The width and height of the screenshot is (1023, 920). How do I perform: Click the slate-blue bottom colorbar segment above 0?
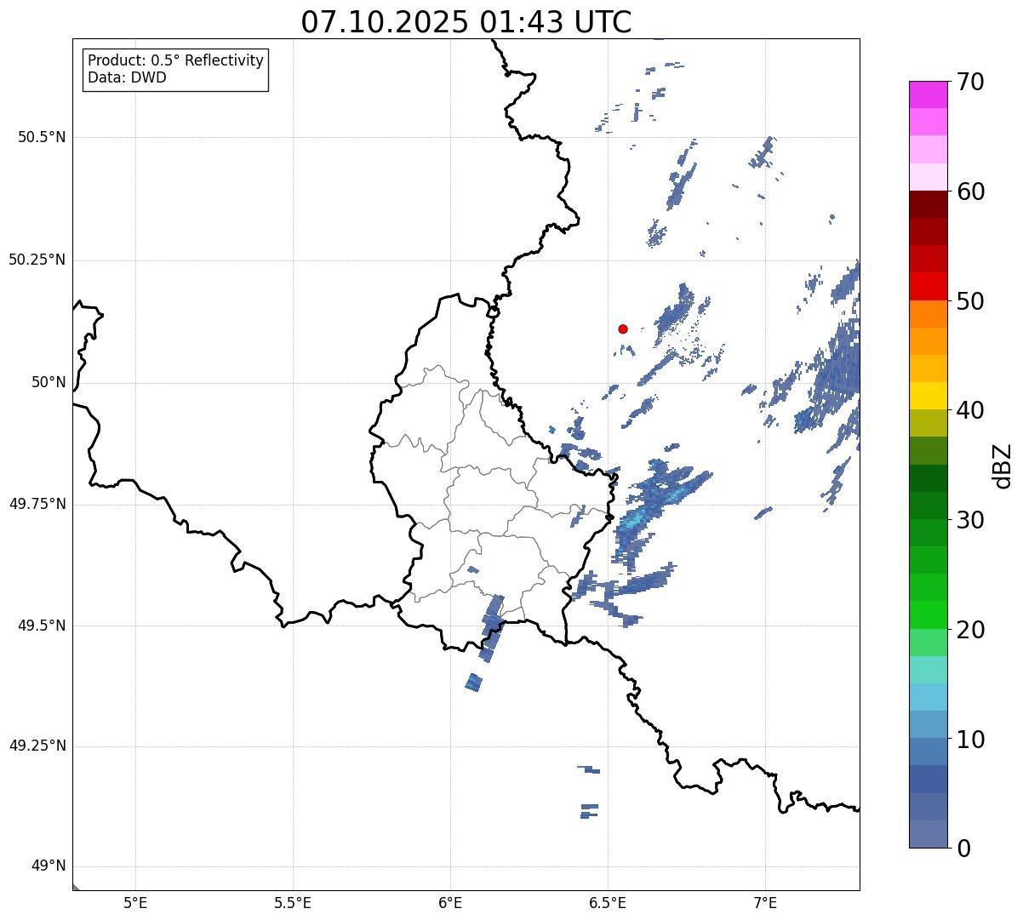pos(929,834)
